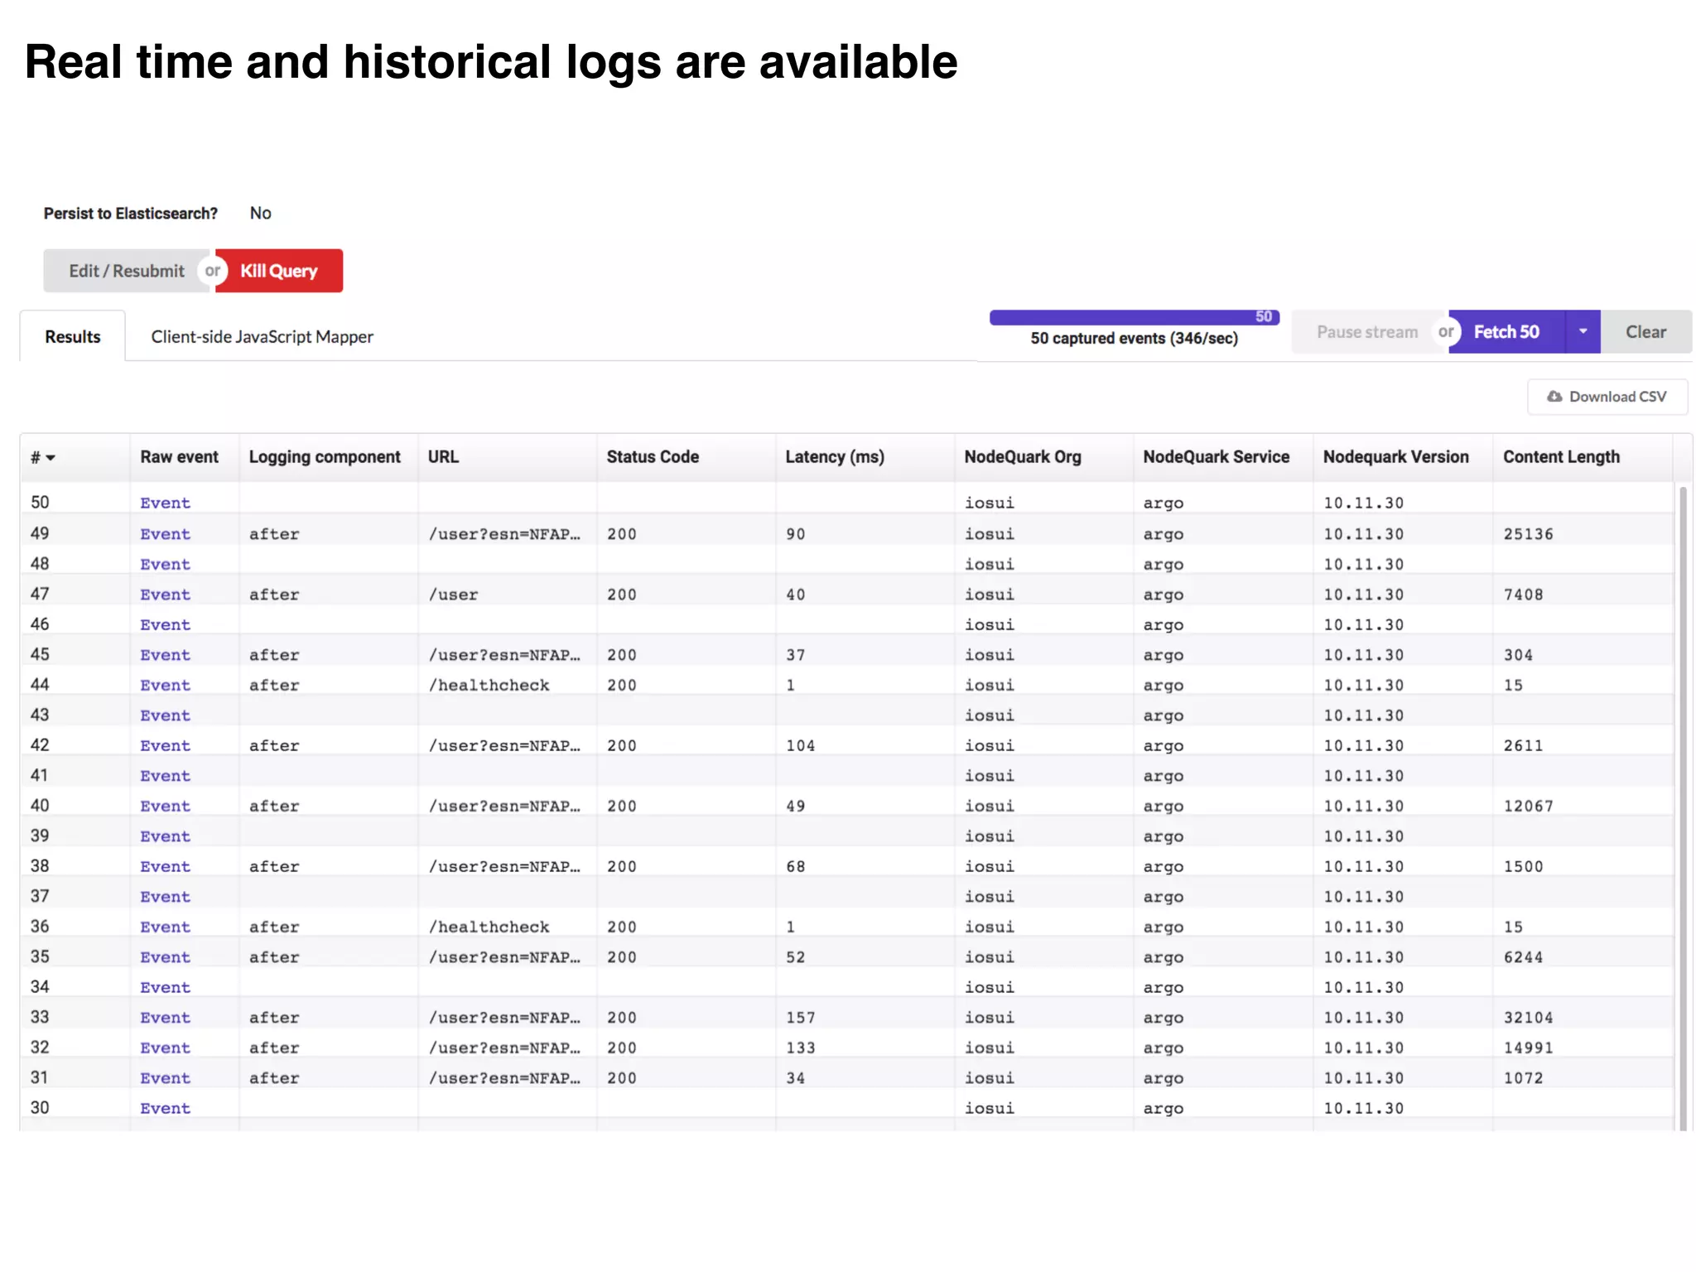The width and height of the screenshot is (1696, 1272).
Task: Select the /healthcheck URL in row 36
Action: [489, 927]
